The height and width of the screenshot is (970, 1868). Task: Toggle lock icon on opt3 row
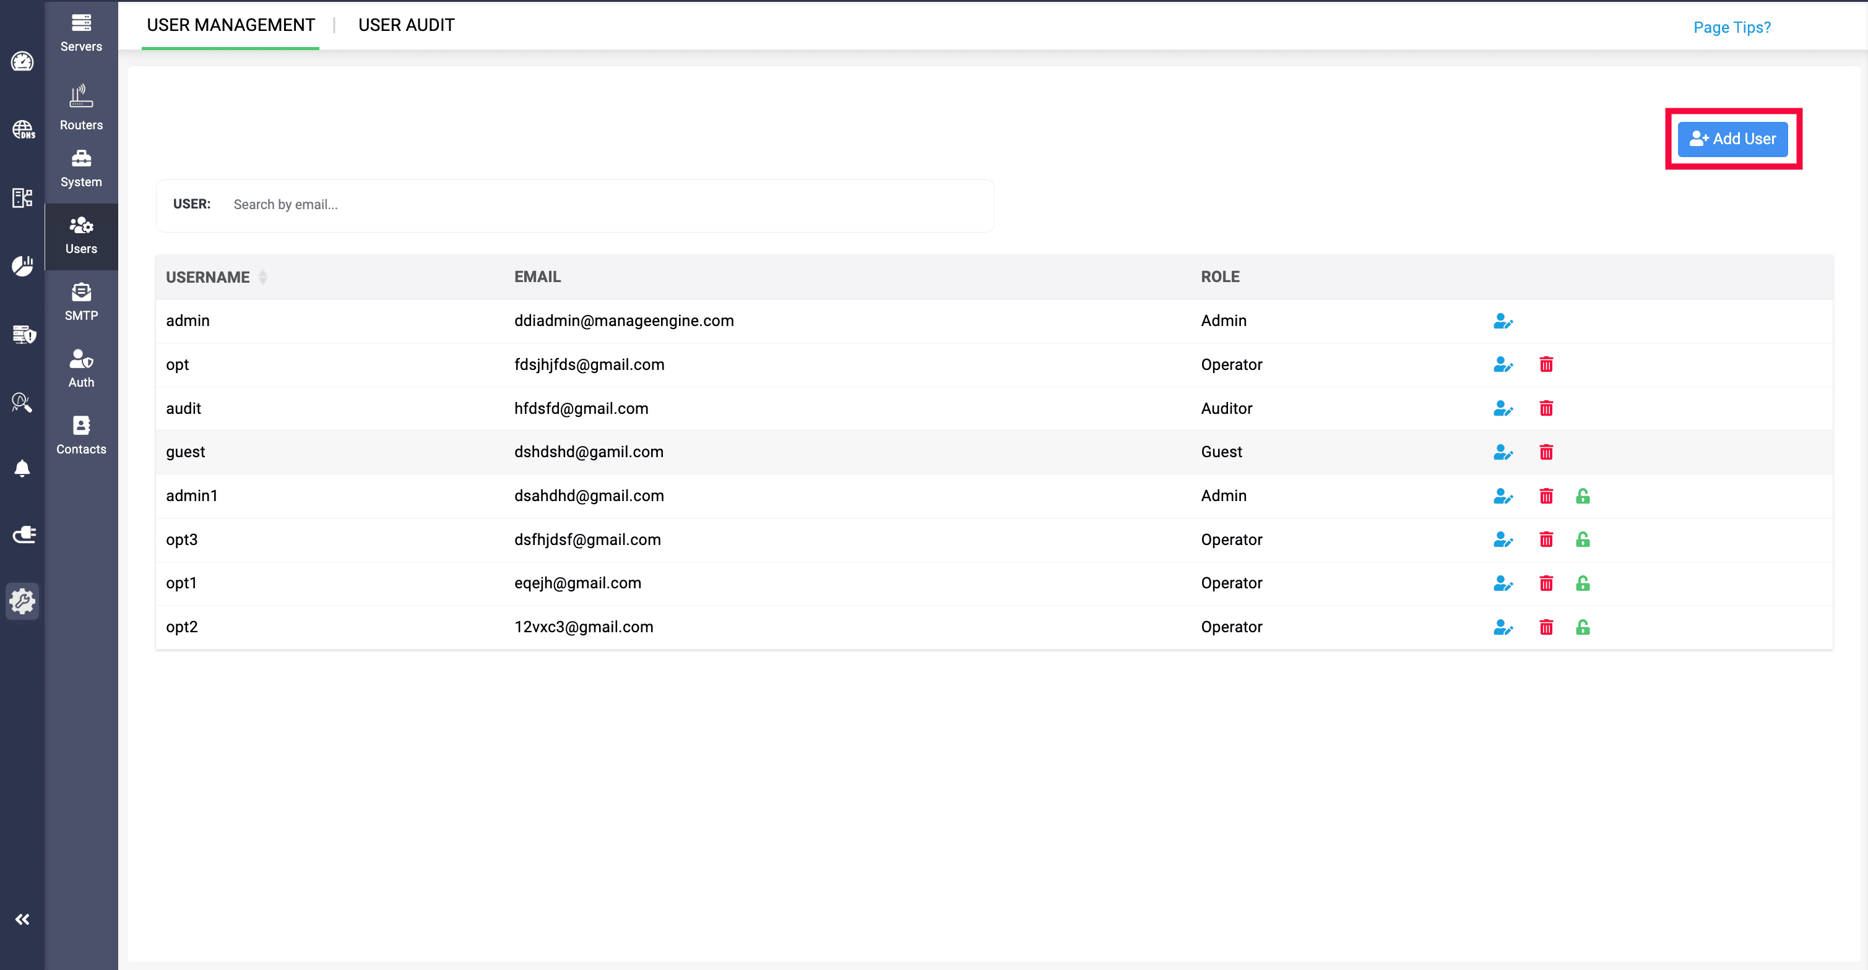point(1582,539)
